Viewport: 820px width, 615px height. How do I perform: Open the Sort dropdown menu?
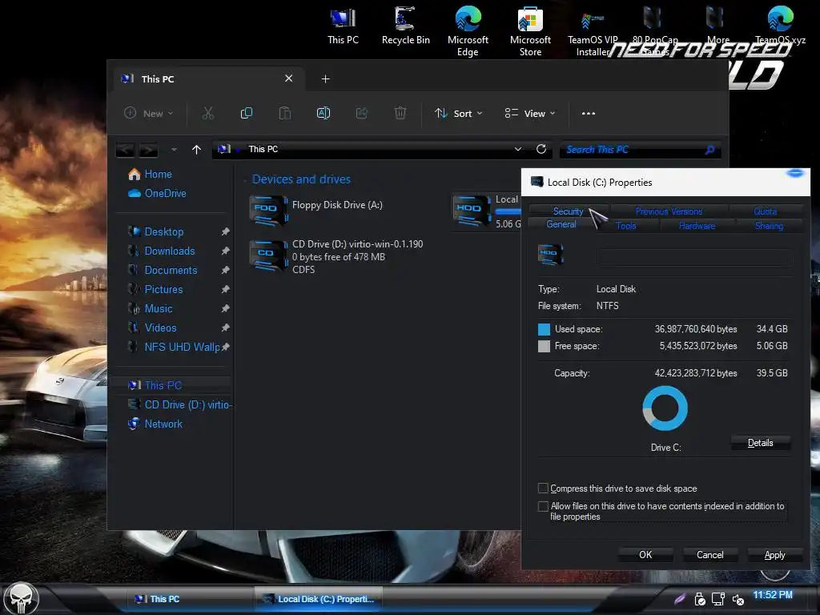(x=459, y=113)
